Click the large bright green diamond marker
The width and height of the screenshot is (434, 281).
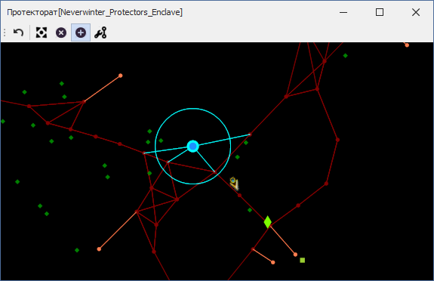coord(267,222)
